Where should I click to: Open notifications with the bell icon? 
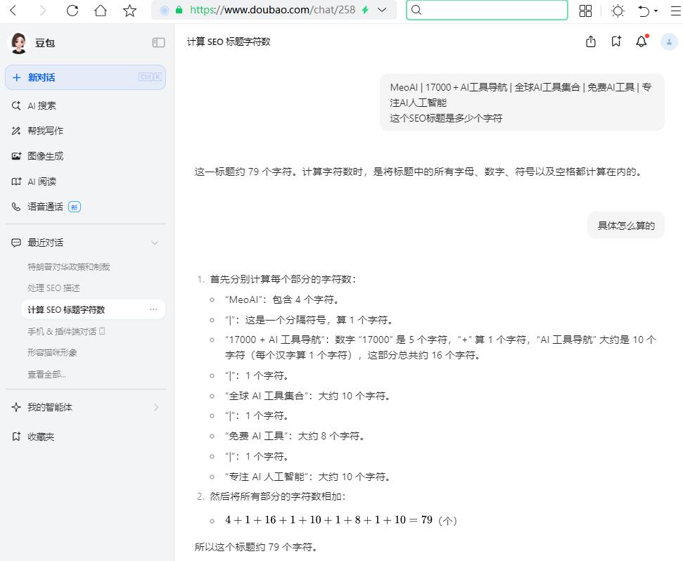(641, 41)
